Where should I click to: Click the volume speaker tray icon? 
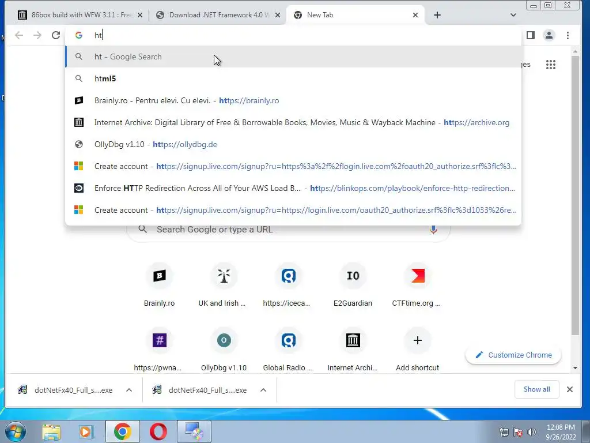pos(532,431)
